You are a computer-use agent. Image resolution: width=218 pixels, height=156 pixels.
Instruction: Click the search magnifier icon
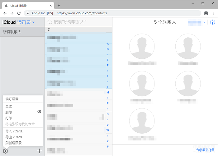tap(50, 22)
